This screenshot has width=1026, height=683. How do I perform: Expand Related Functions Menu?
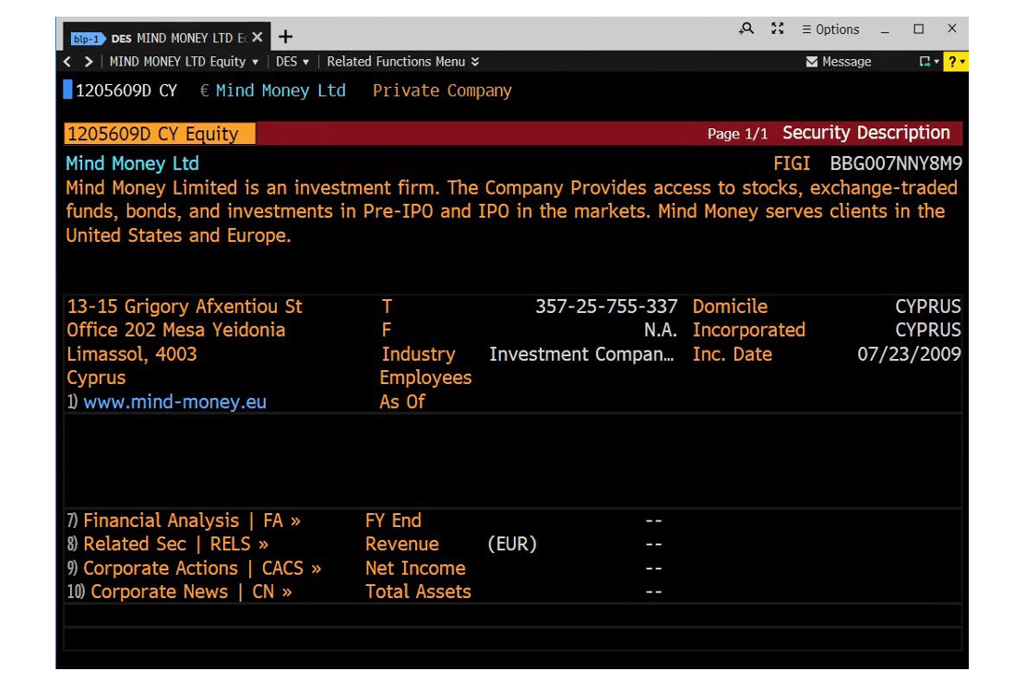(x=402, y=62)
